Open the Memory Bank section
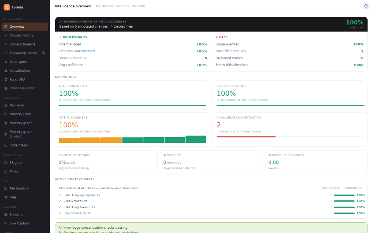 (25, 114)
